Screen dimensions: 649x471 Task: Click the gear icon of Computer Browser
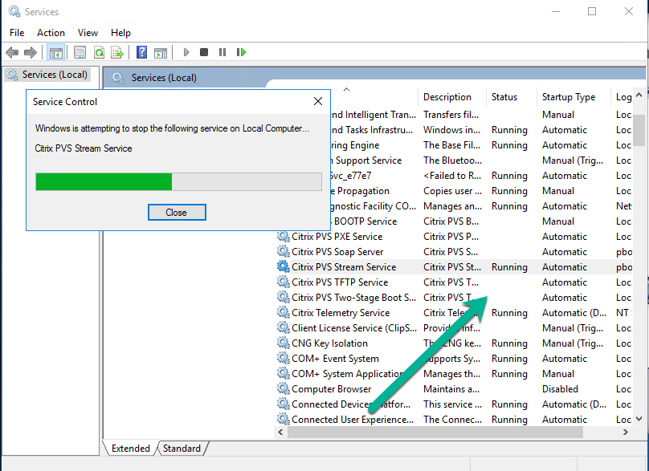[x=283, y=388]
